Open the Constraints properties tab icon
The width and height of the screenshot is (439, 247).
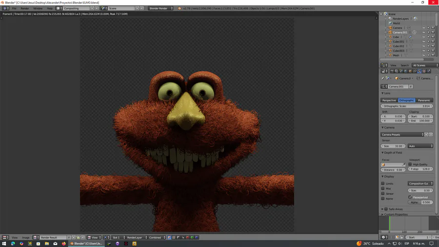[415, 71]
